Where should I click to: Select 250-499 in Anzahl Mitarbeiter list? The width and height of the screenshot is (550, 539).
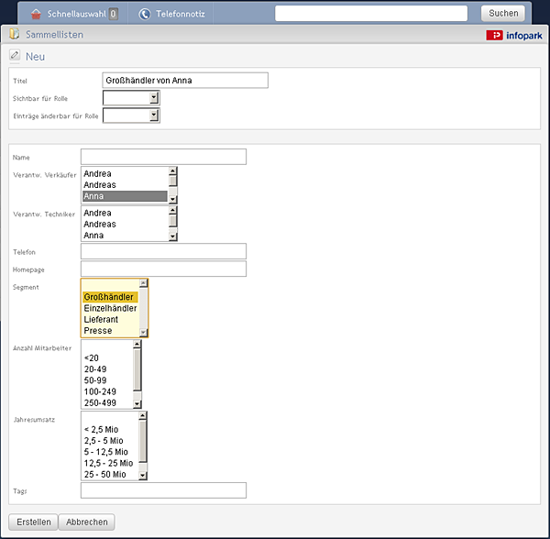coord(107,403)
